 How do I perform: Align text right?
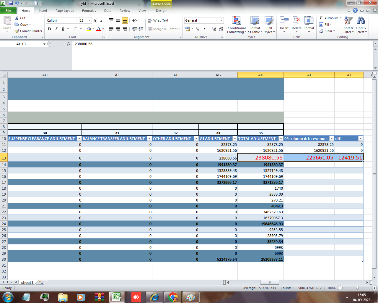click(x=125, y=29)
